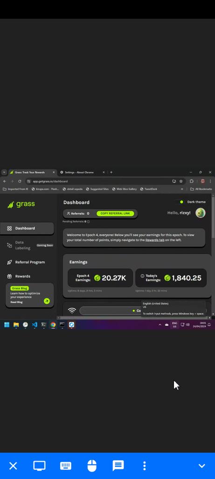
Task: Click the Wi-Fi network icon on the dashboard
Action: (72, 311)
